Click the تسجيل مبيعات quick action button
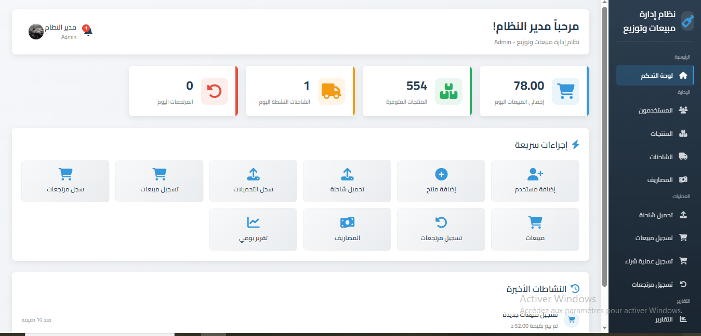This screenshot has width=701, height=336. [159, 180]
